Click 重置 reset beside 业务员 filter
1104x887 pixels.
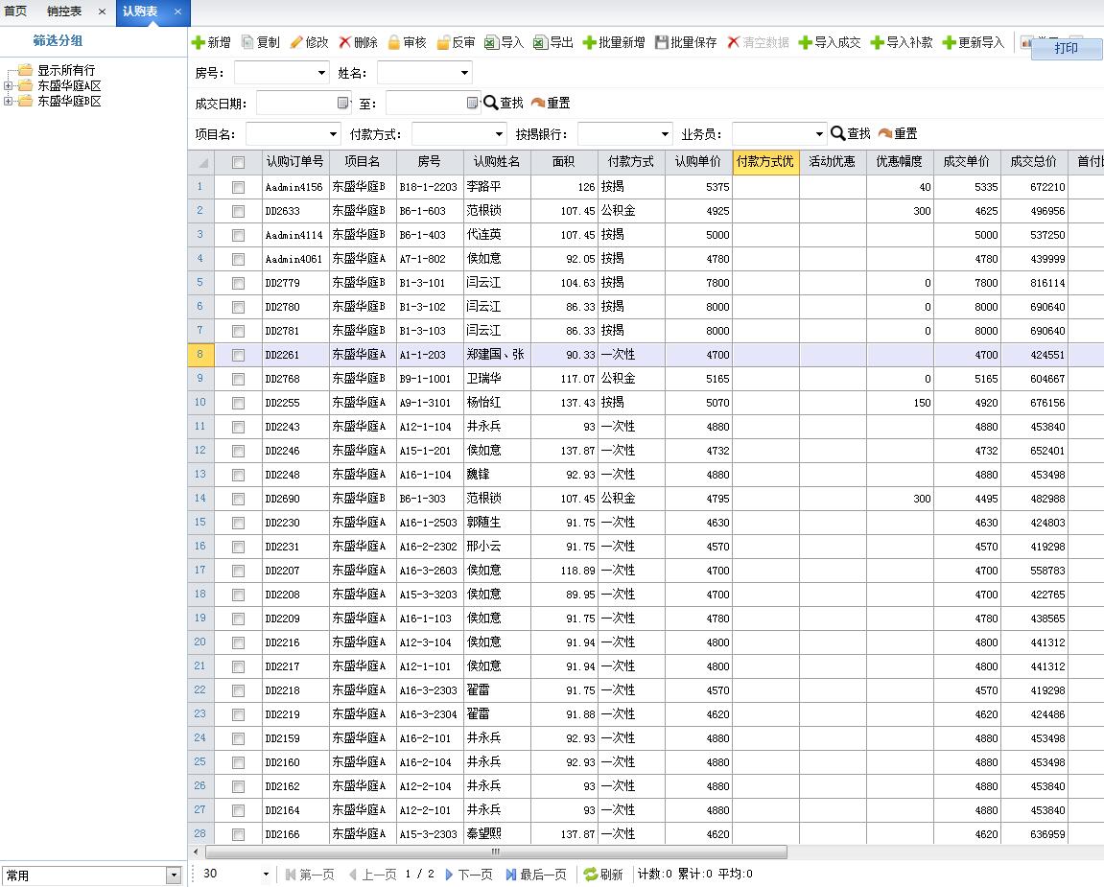point(898,133)
